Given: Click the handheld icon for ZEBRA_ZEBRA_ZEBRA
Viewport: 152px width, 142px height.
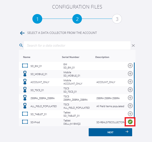Looking at the screenshot, I should pos(25,98).
